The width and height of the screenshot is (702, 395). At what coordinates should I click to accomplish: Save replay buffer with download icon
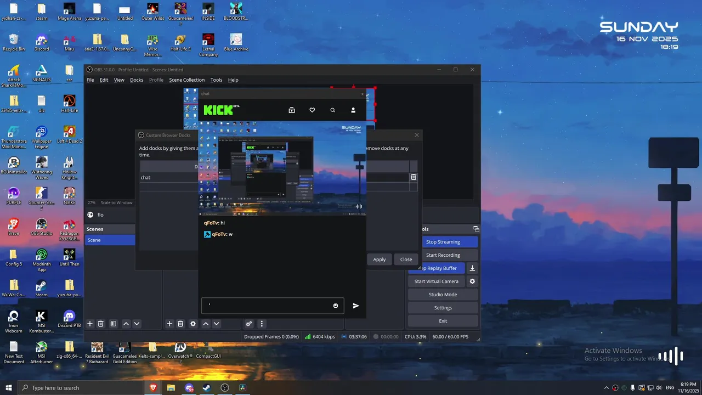pos(472,268)
